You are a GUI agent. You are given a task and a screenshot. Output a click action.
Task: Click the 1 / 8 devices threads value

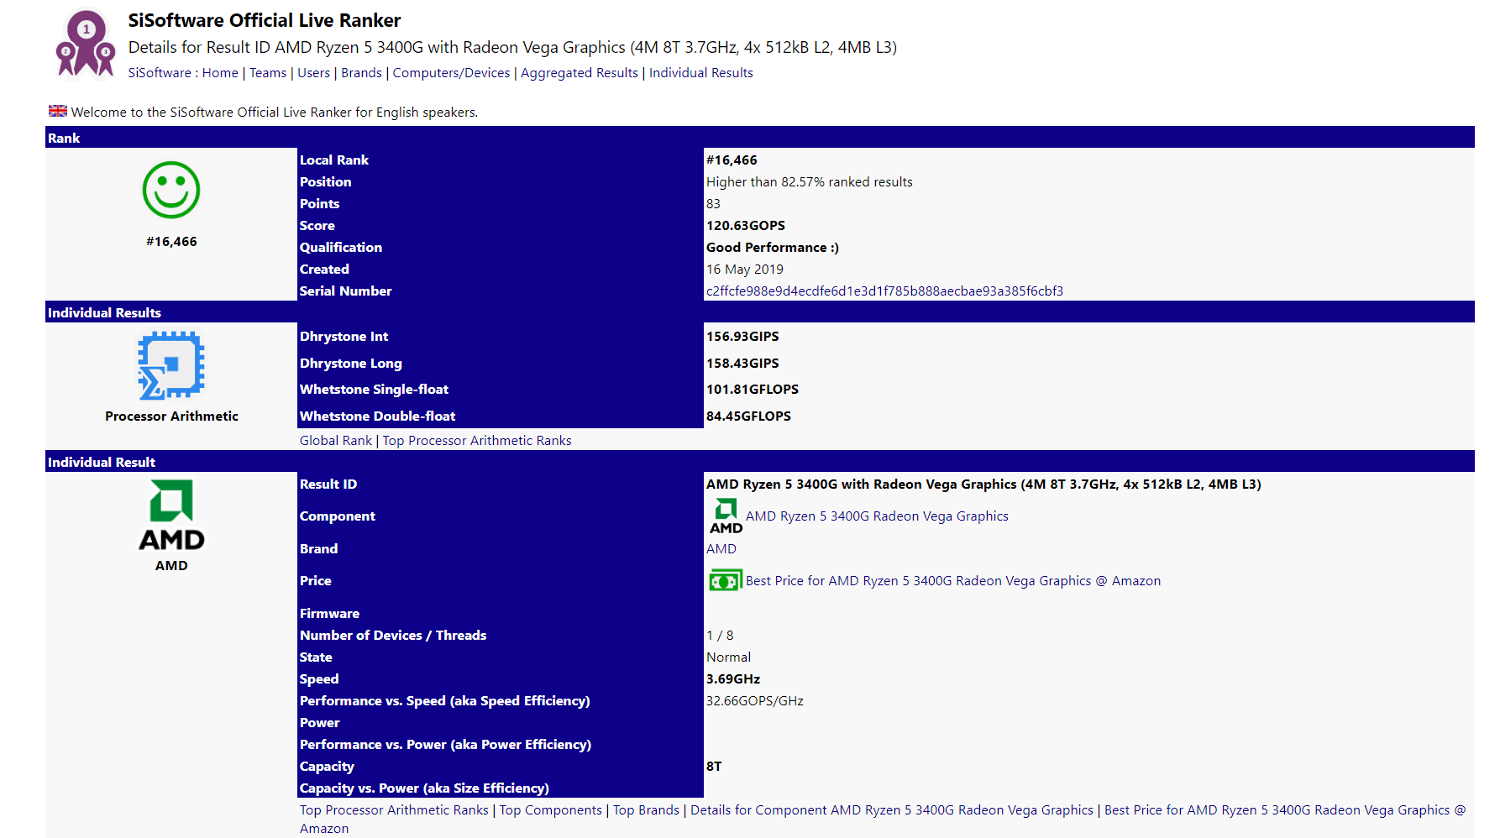pos(720,636)
